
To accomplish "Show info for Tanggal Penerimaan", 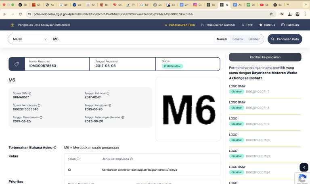I will tap(41, 117).
